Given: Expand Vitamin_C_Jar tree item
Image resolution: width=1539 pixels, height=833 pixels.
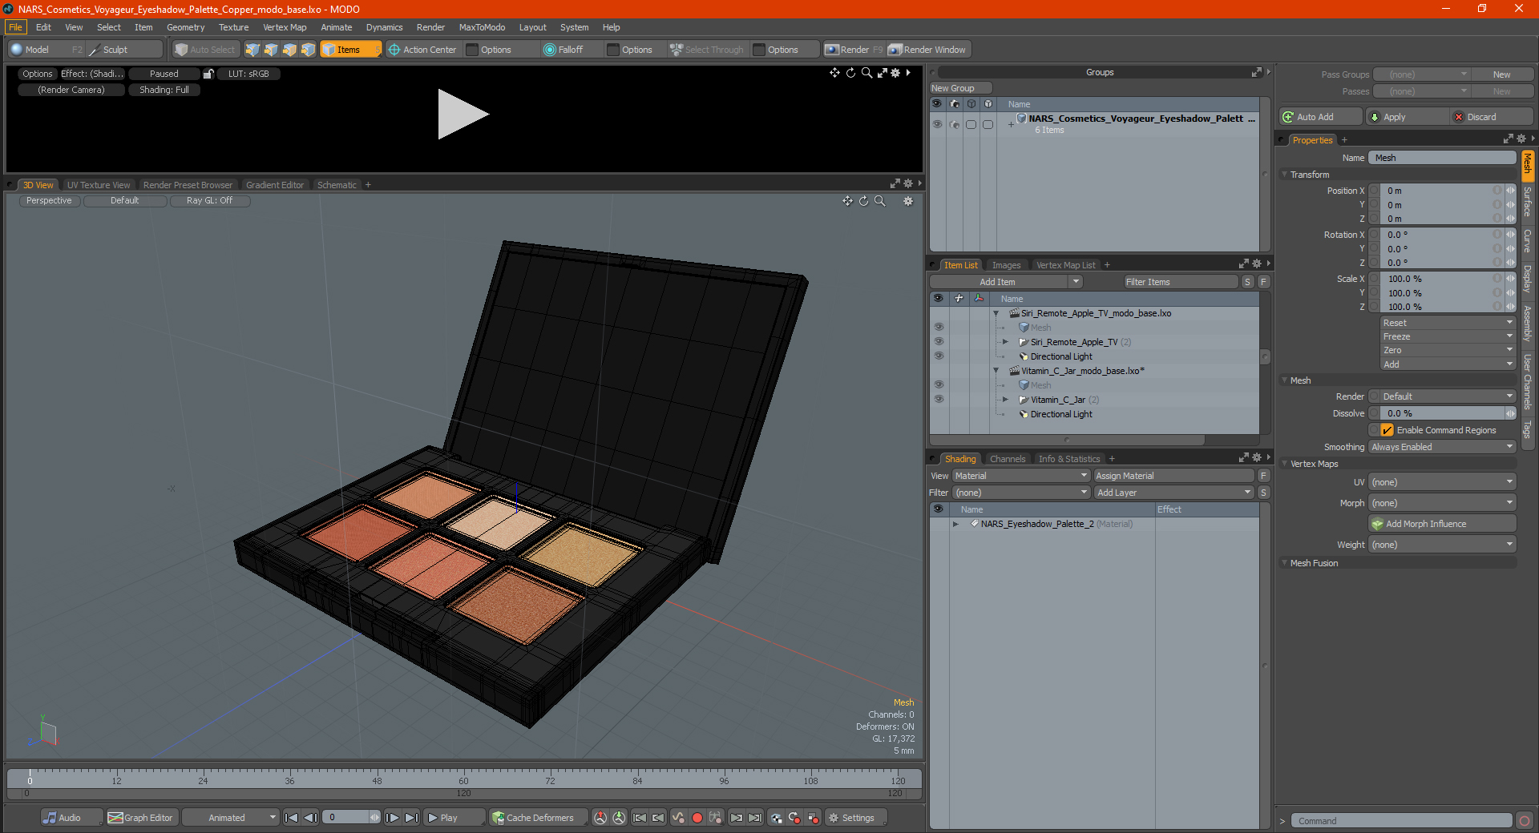Looking at the screenshot, I should pyautogui.click(x=1006, y=400).
